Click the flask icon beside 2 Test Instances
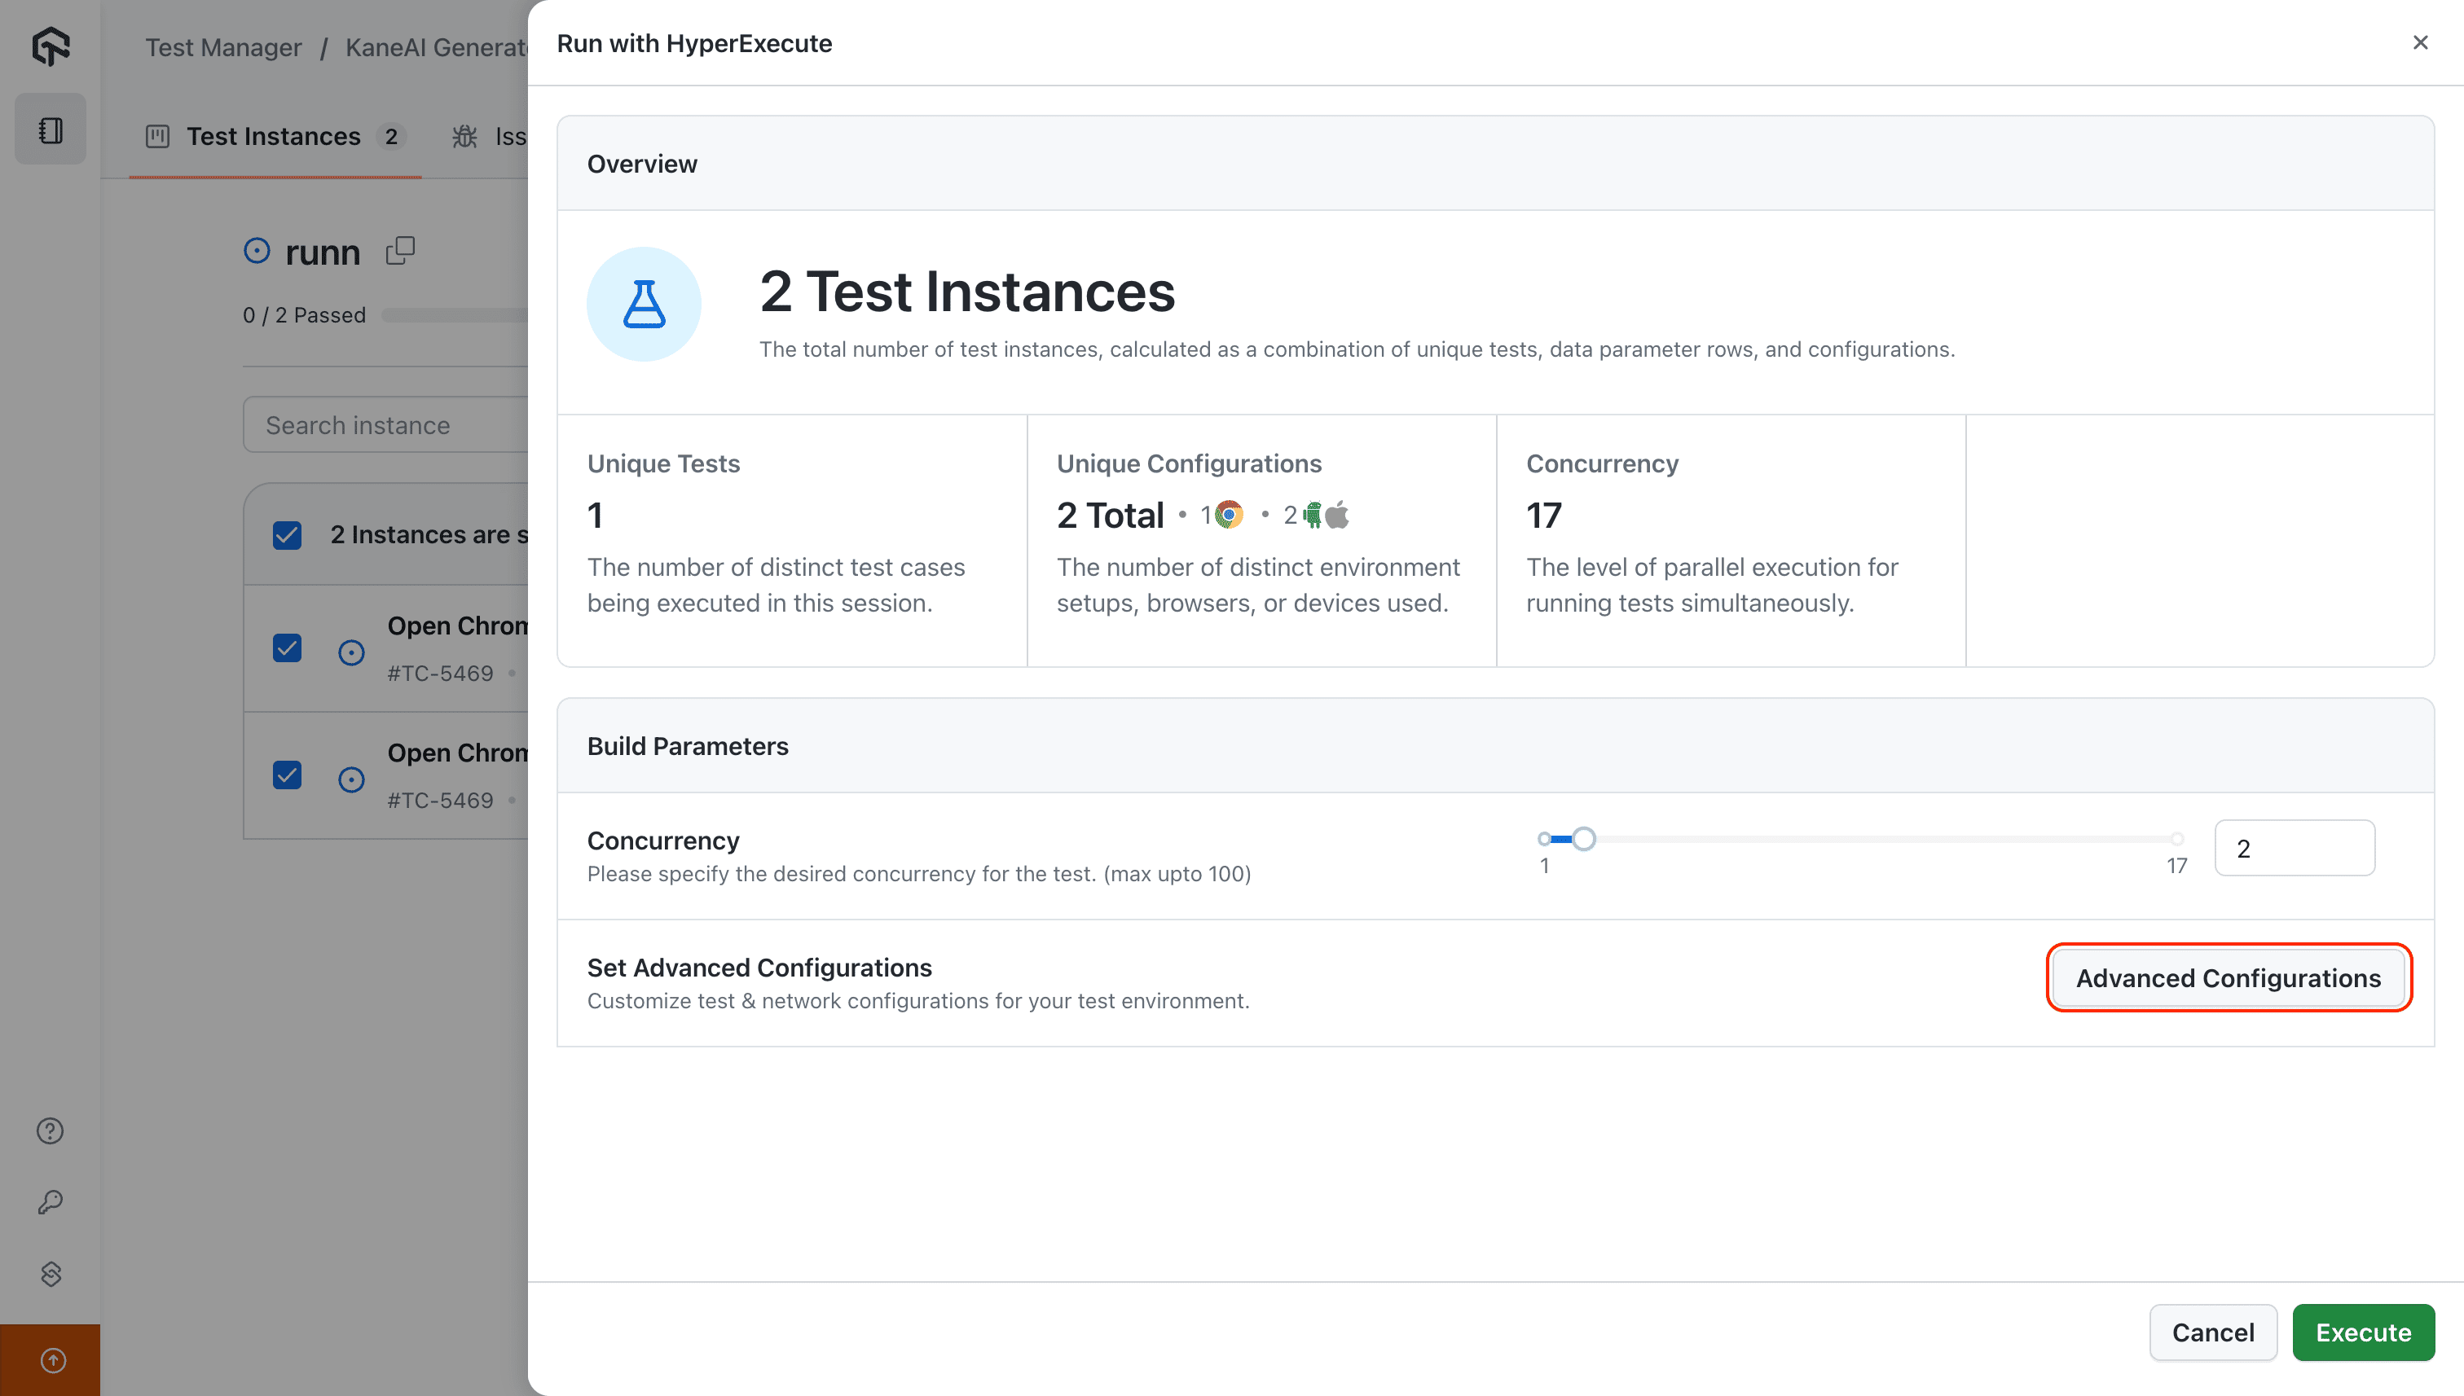Screen dimensions: 2464x1396 click(x=644, y=304)
